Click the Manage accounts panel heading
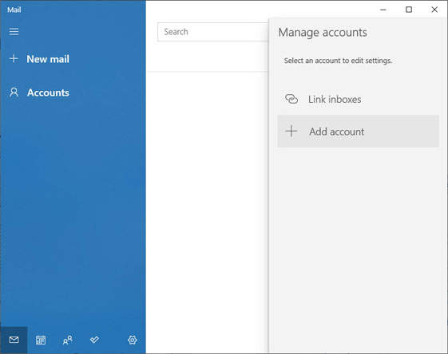The image size is (448, 354). 323,33
